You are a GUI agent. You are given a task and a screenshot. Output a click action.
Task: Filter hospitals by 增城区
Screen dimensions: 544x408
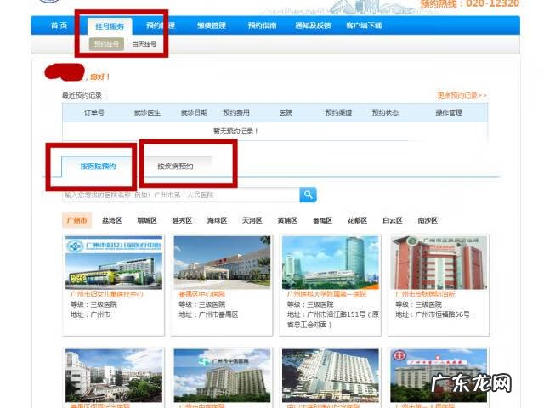click(147, 220)
